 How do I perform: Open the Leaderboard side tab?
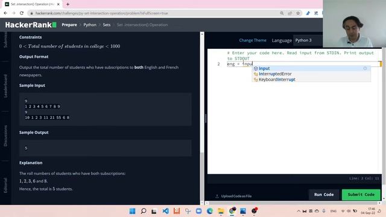coord(5,86)
